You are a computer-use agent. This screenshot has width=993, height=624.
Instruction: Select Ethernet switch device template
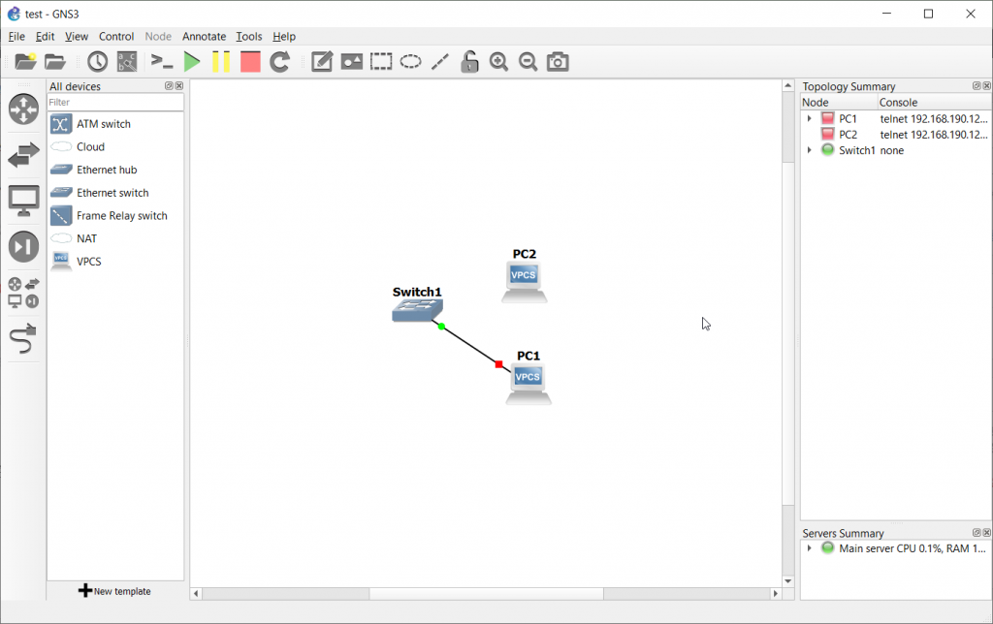click(115, 193)
